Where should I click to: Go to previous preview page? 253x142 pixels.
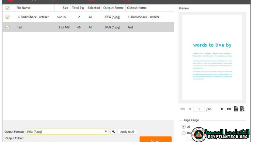pos(189,109)
